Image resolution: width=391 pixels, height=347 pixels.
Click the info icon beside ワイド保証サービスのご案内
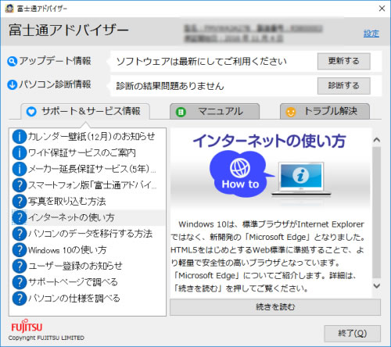[x=20, y=152]
